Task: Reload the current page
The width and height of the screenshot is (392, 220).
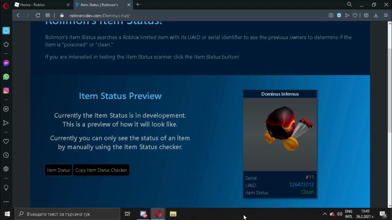Action: pyautogui.click(x=38, y=15)
